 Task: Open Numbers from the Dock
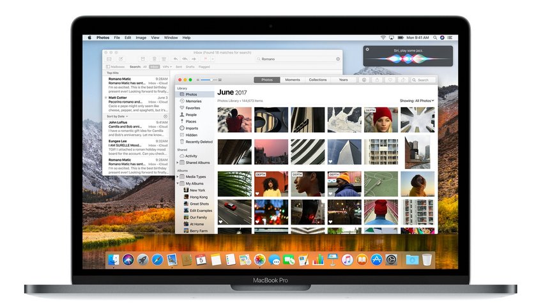pos(318,260)
